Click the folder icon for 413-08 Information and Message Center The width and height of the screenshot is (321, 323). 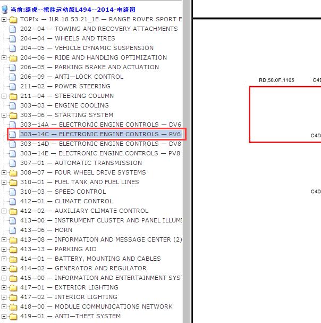click(x=13, y=240)
